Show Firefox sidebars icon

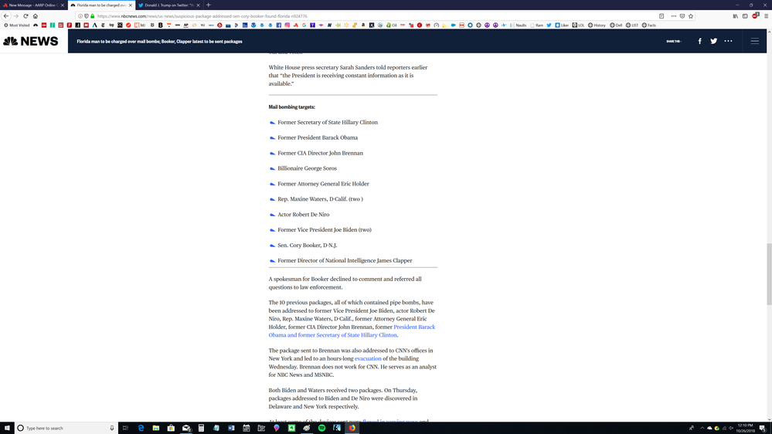[x=745, y=16]
